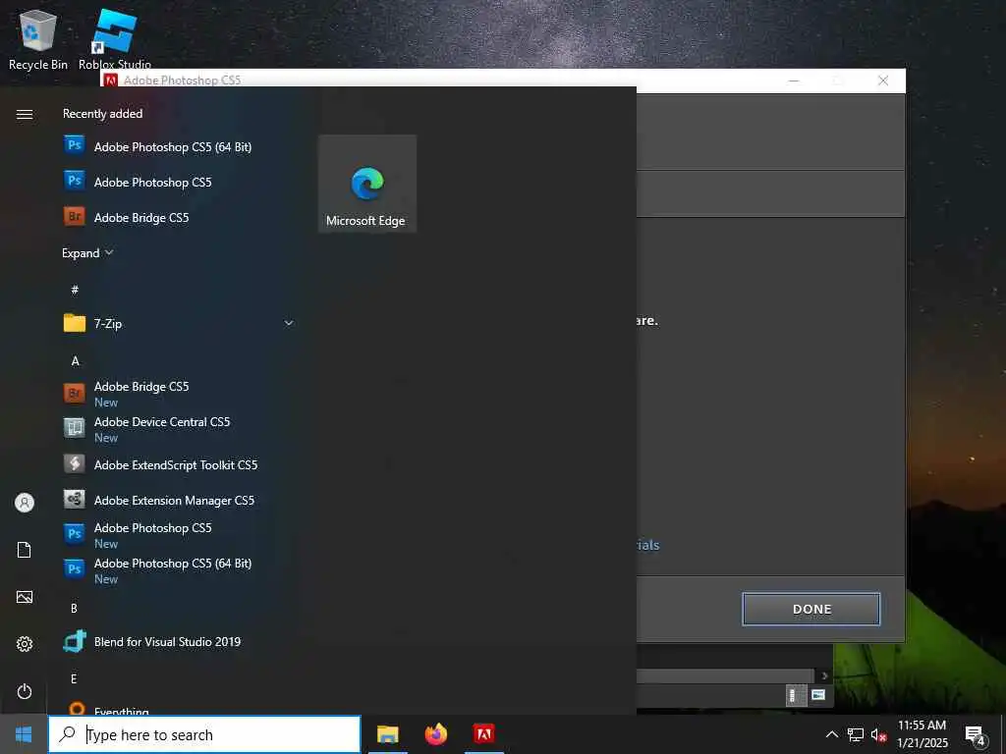Expand the Recently added list

pos(87,253)
